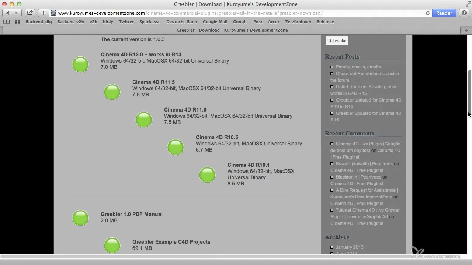Open the Google bookmark
Viewport: 472px width, 265px height.
(x=240, y=22)
